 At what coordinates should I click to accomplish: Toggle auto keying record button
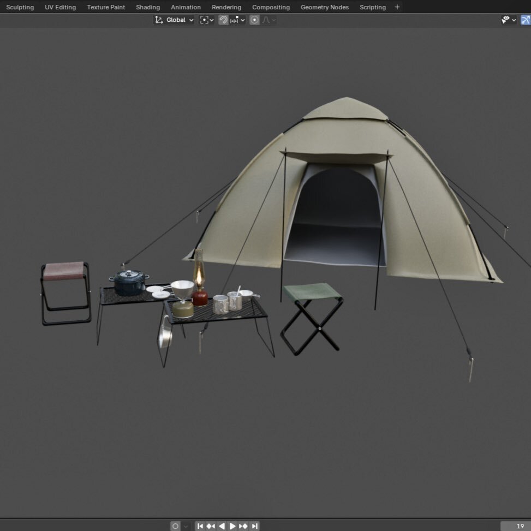click(175, 526)
